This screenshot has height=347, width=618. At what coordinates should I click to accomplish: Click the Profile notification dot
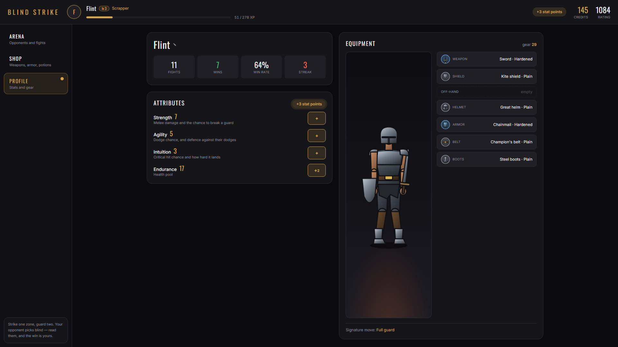point(62,79)
